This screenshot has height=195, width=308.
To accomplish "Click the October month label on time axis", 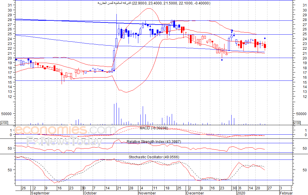I will click(x=90, y=193).
